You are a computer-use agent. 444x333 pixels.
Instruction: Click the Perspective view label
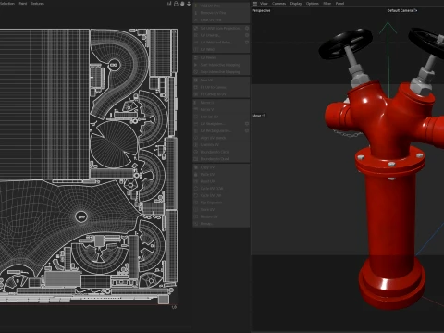pos(261,10)
